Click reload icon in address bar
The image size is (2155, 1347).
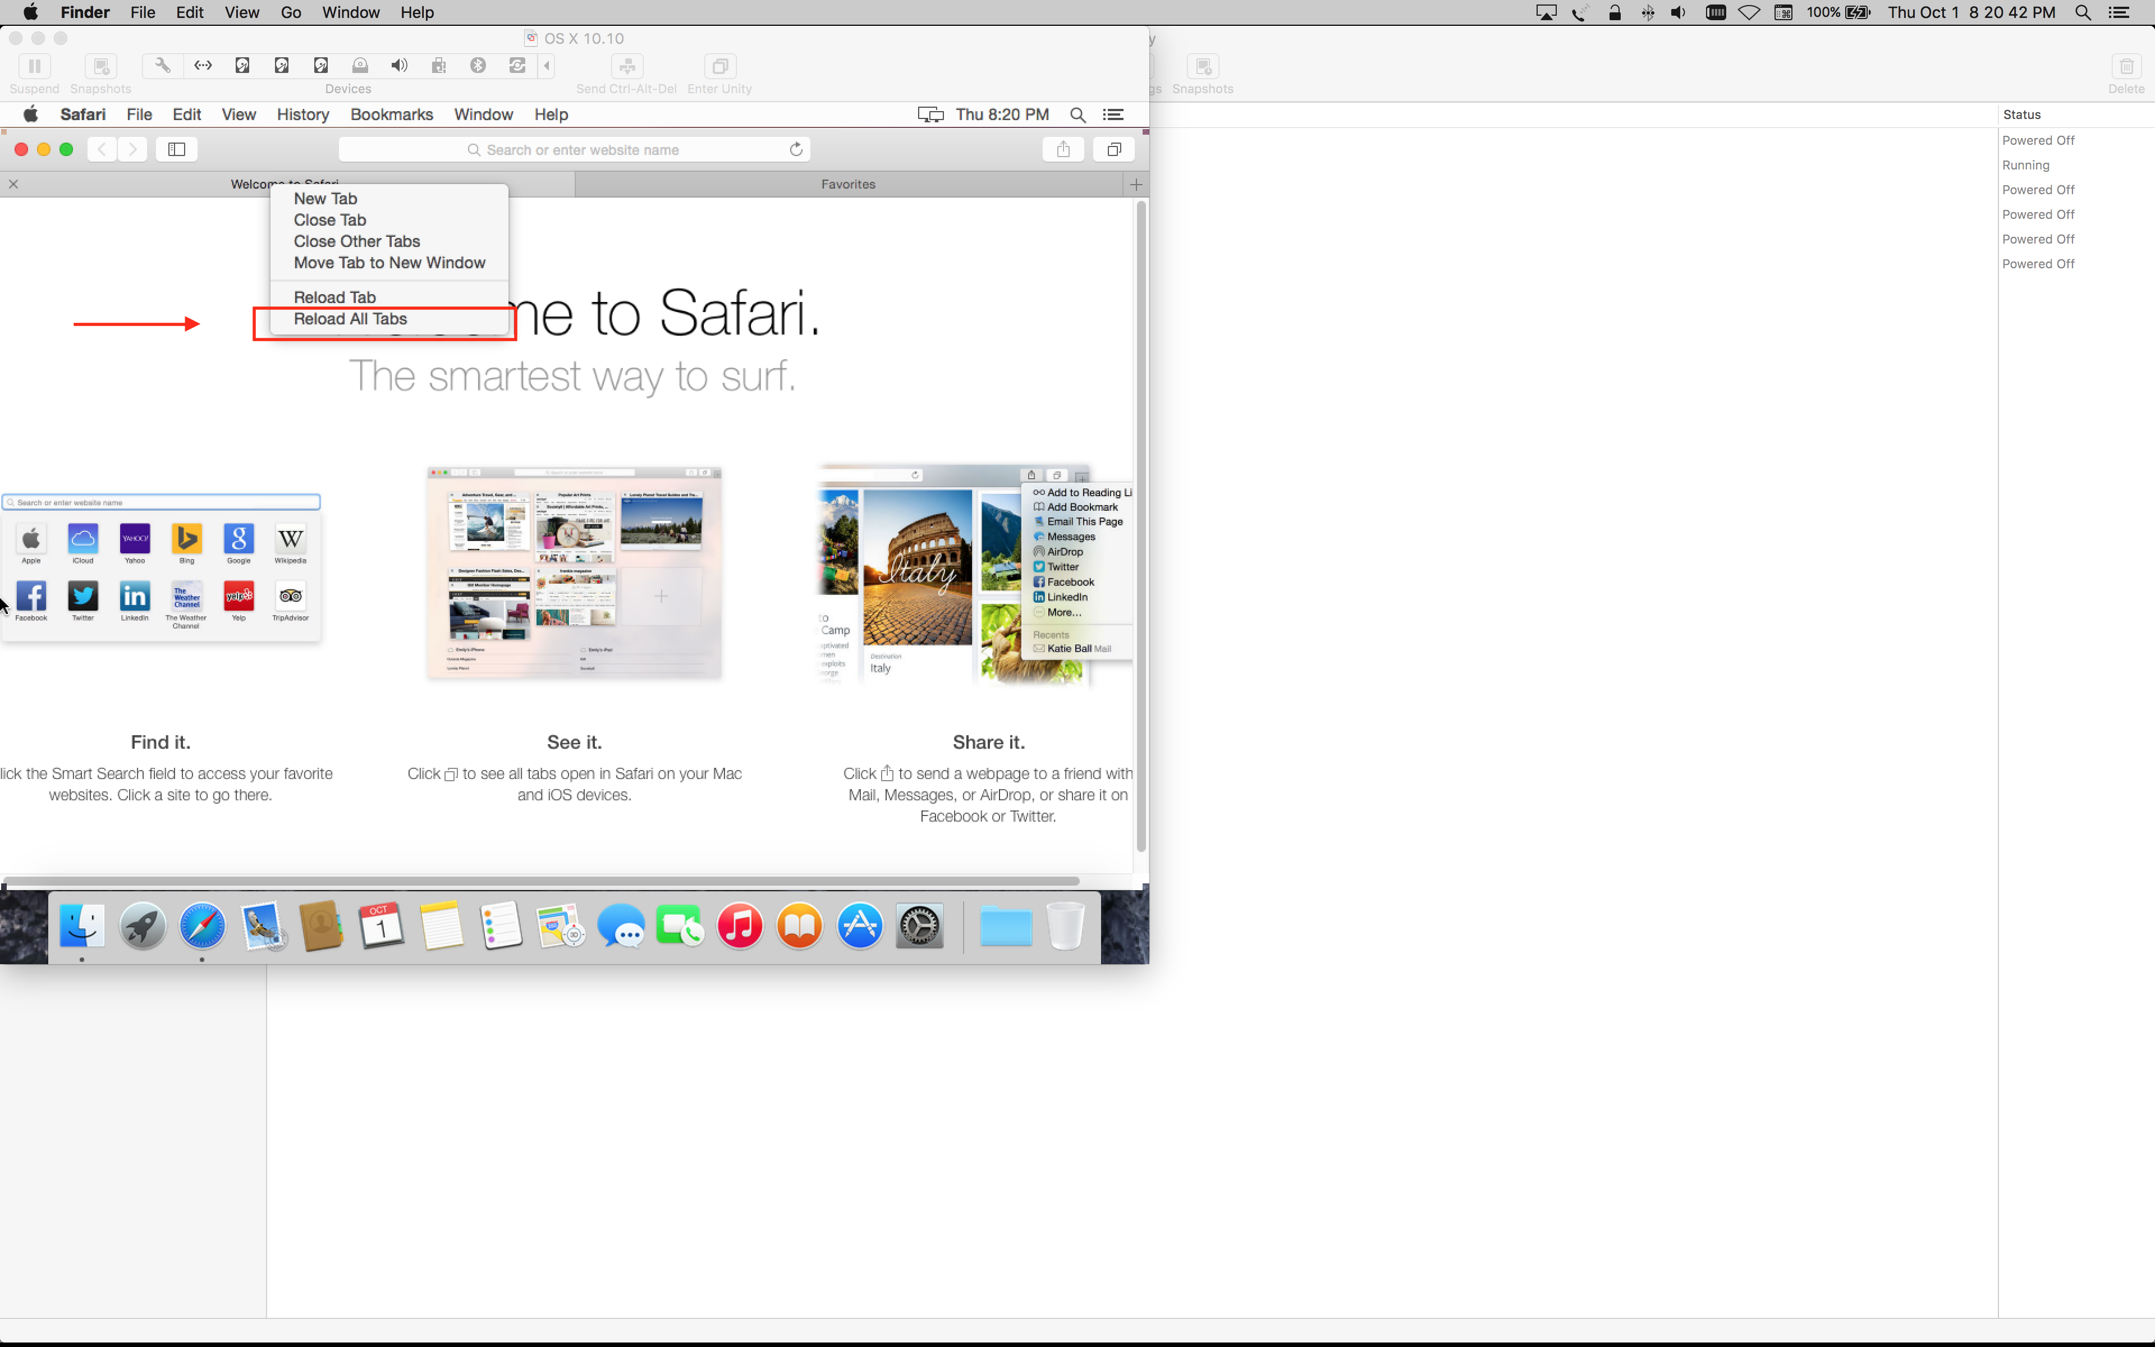pyautogui.click(x=796, y=150)
